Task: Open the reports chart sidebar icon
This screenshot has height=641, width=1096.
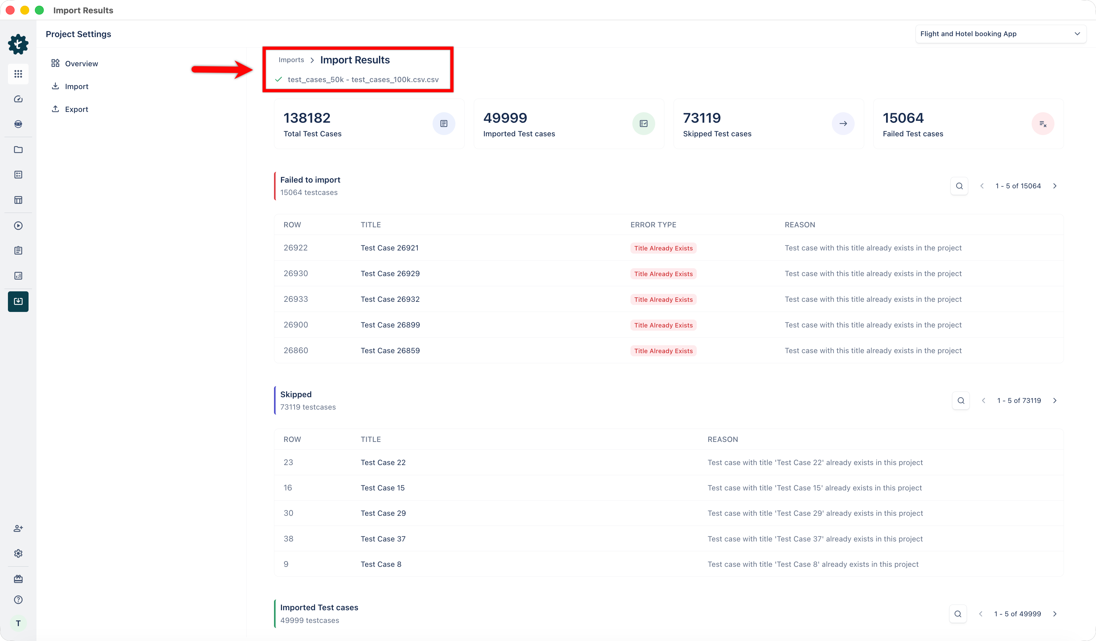Action: coord(18,276)
